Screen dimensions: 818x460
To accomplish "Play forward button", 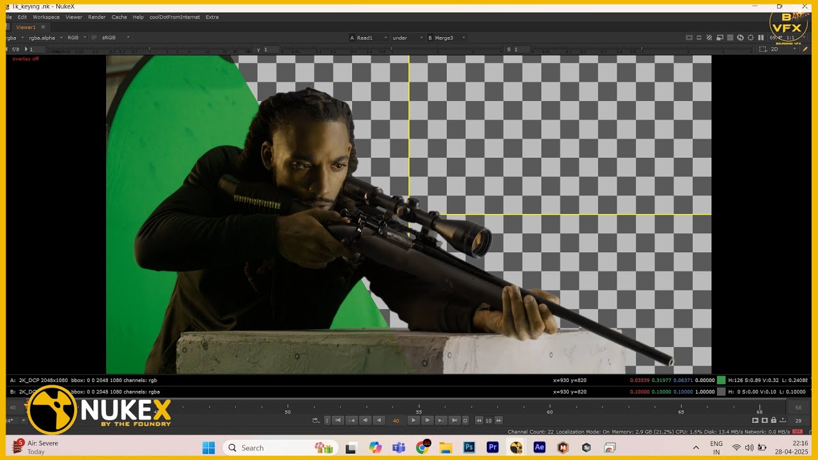I will 413,420.
